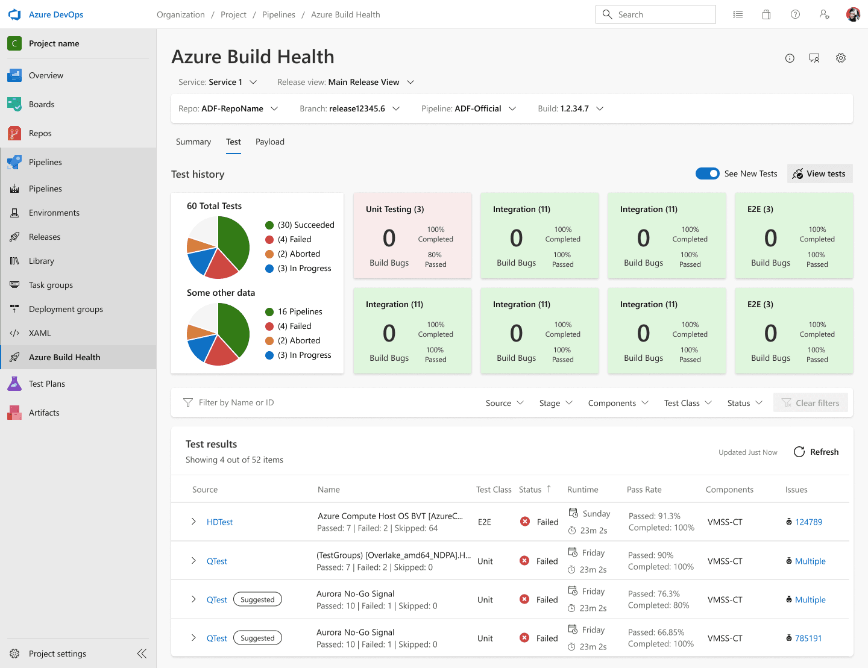
Task: Open the work items list icon in header
Action: [738, 14]
